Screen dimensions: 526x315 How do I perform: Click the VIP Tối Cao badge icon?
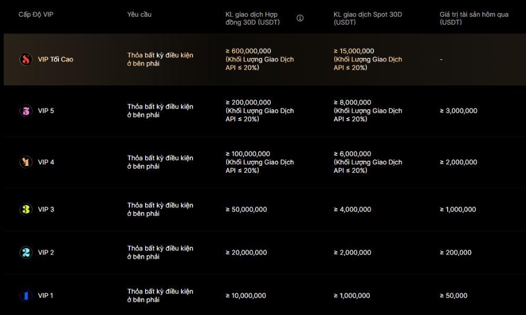click(x=26, y=59)
